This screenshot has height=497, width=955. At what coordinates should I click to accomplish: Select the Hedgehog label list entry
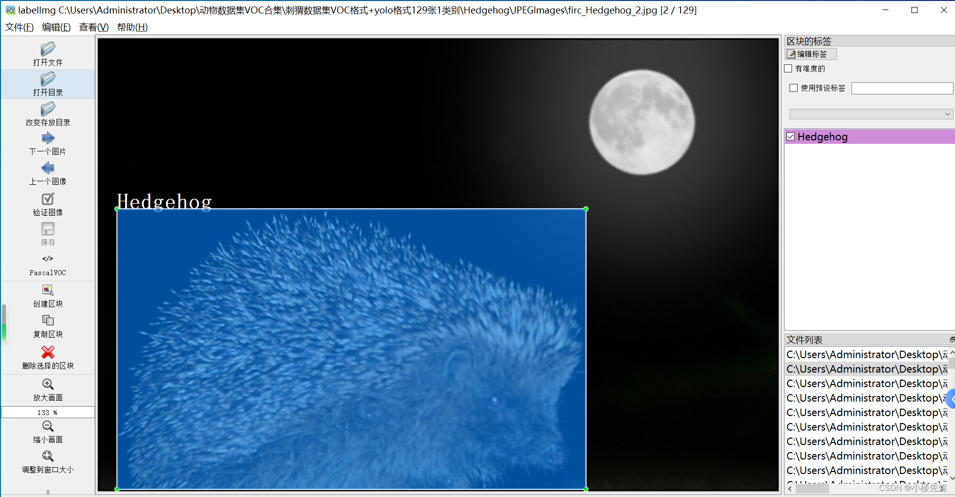pos(870,136)
